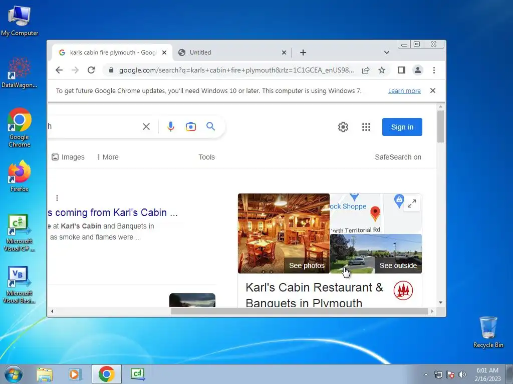The image size is (513, 384).
Task: Open My Computer desktop icon
Action: (x=20, y=21)
